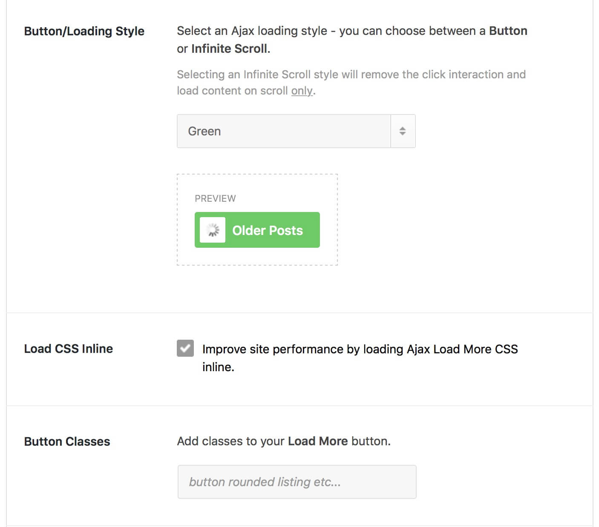Screen dimensions: 599x527
Task: Toggle the Load CSS Inline checkbox
Action: [x=185, y=348]
